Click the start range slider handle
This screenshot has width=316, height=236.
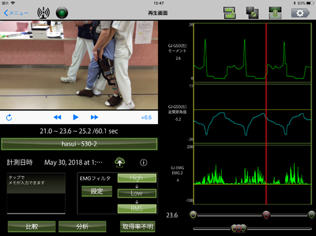[193, 215]
